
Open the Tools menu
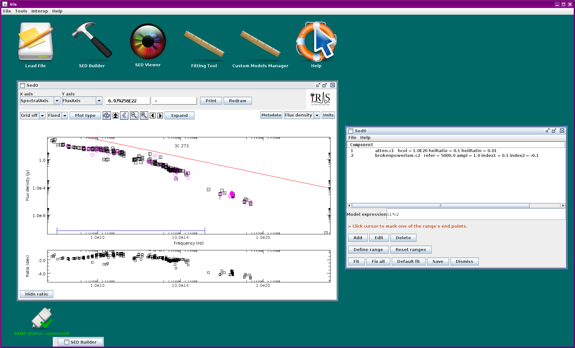click(21, 11)
